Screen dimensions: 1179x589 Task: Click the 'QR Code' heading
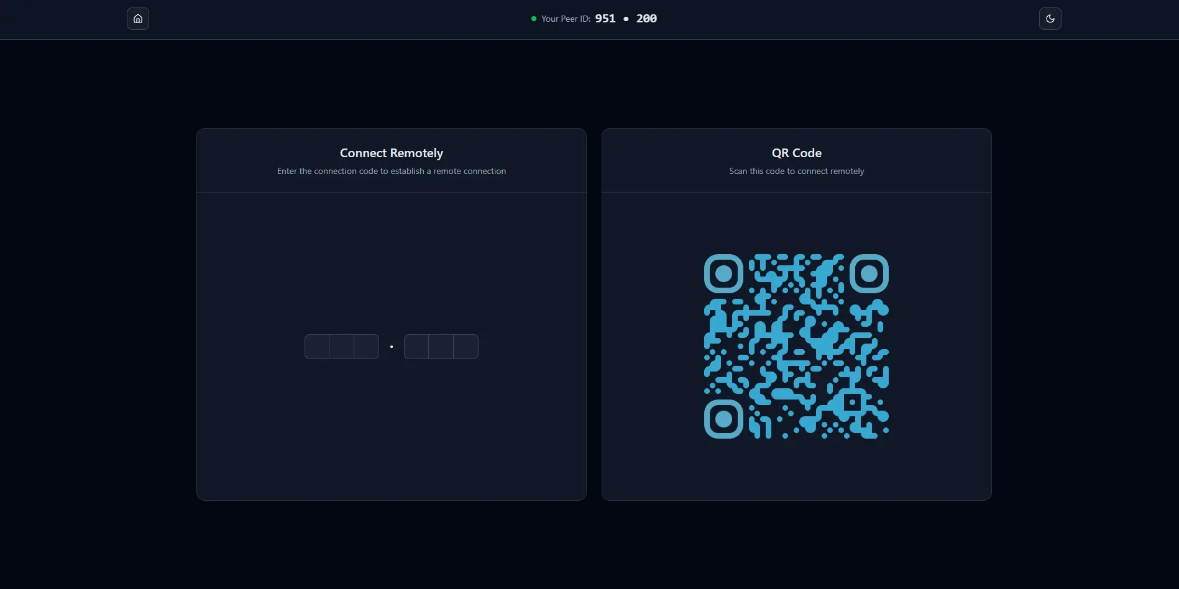pyautogui.click(x=797, y=153)
